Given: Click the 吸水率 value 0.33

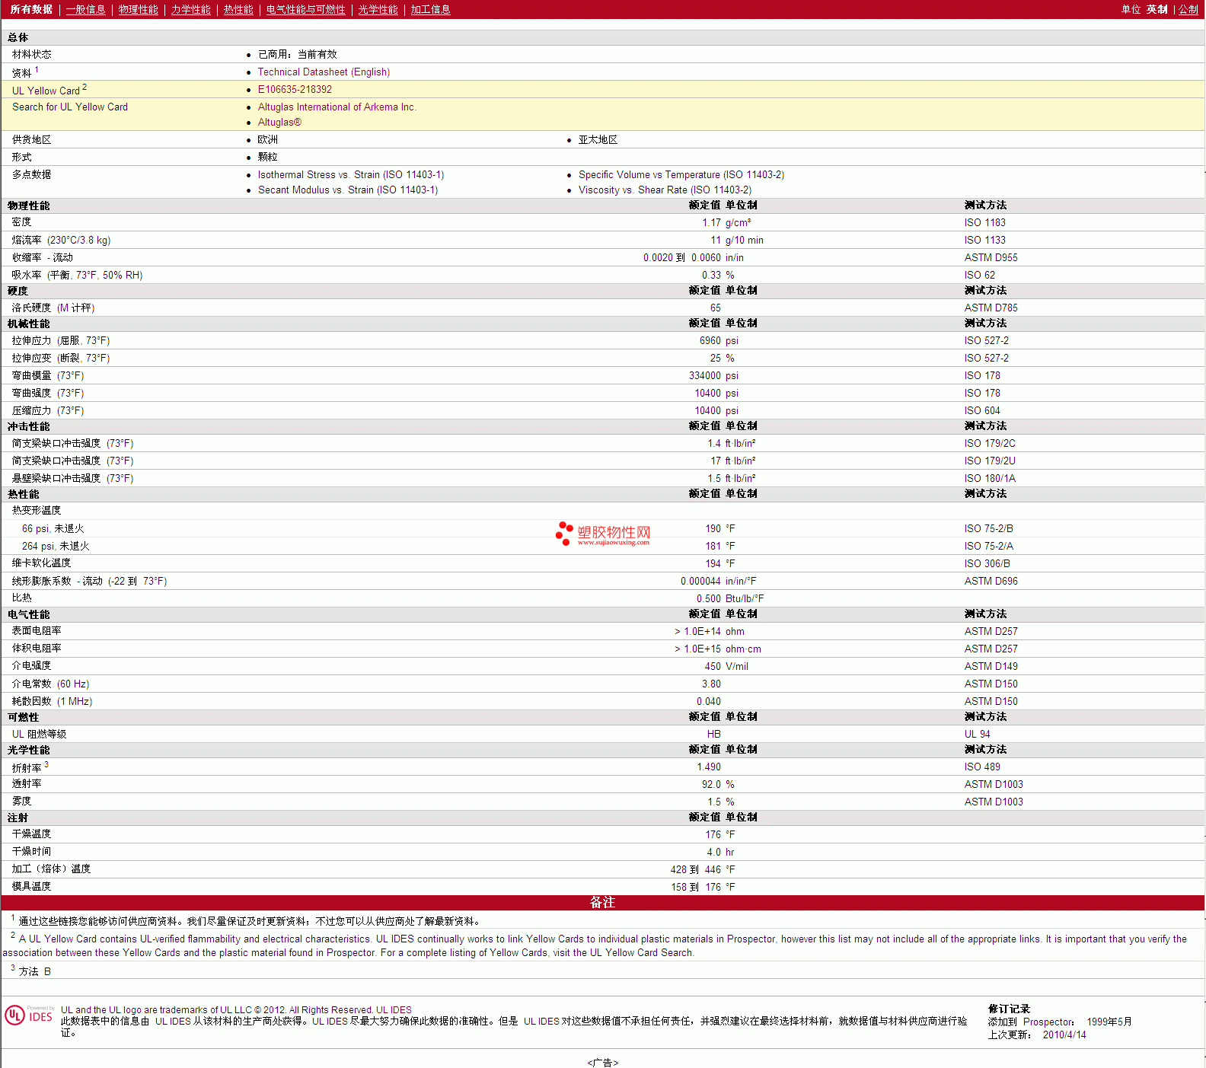Looking at the screenshot, I should (711, 275).
